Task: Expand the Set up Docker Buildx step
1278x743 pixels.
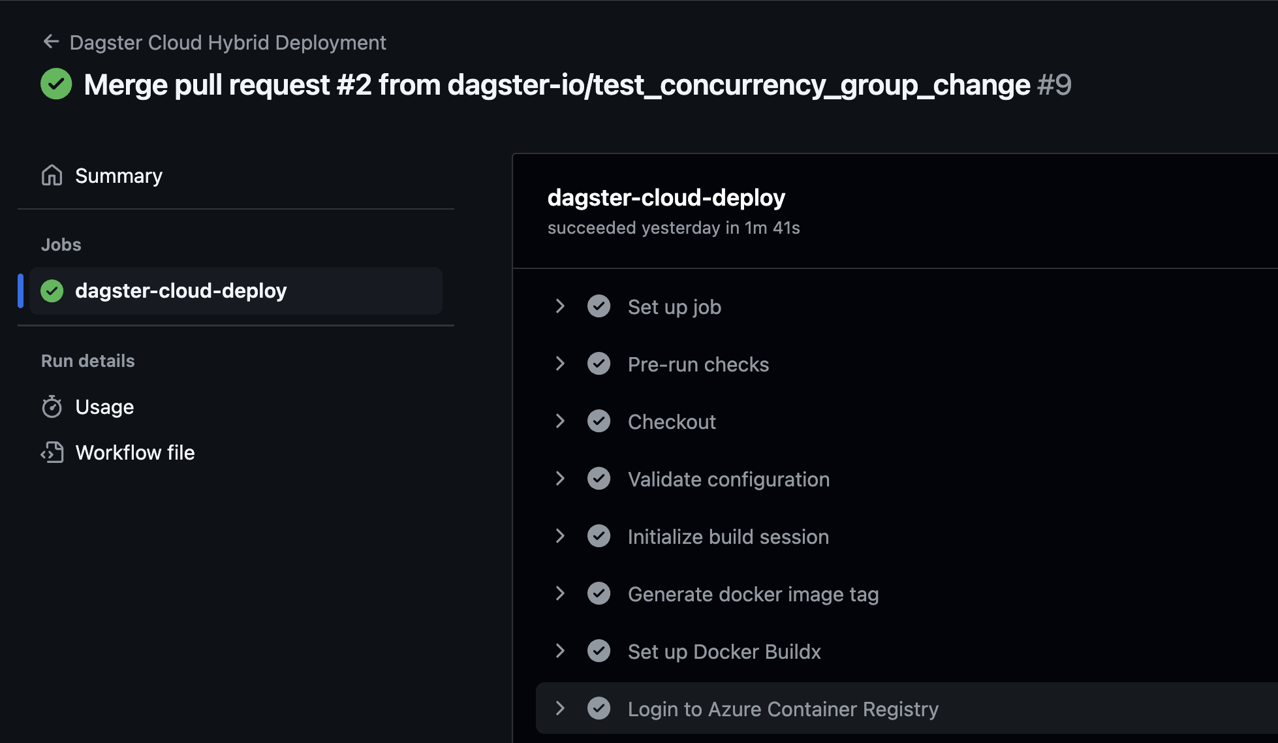Action: coord(559,650)
